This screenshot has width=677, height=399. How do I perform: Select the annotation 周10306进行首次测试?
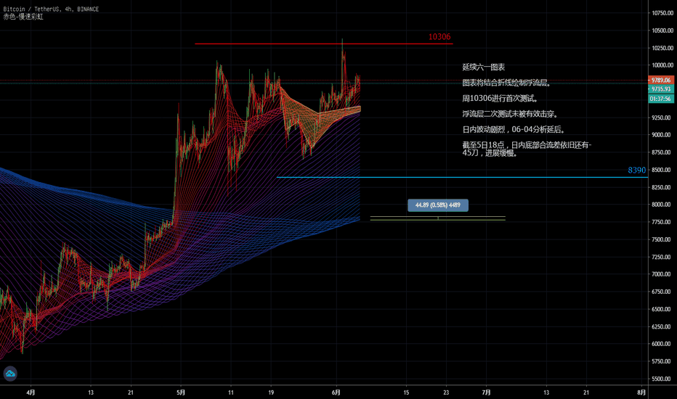[x=500, y=99]
